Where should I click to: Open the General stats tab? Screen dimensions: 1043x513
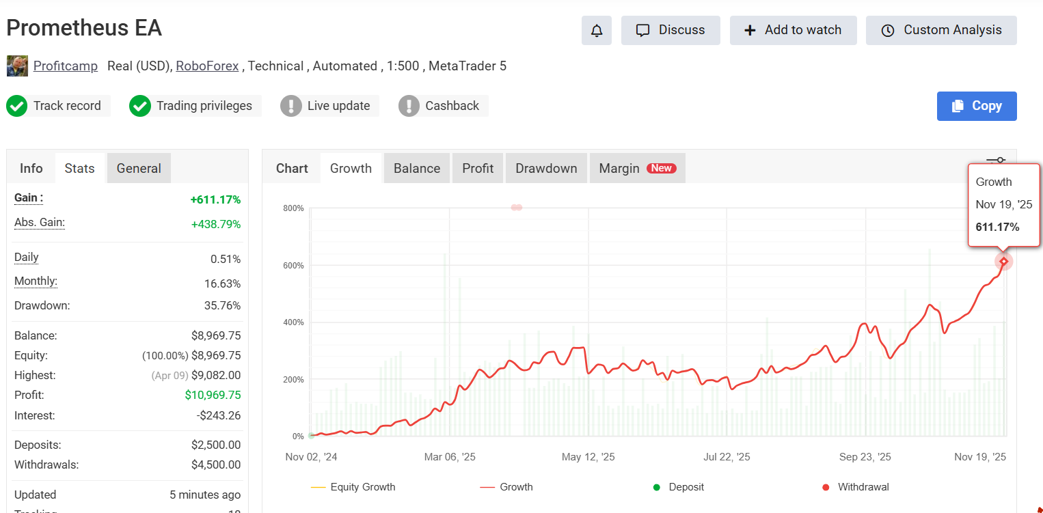pyautogui.click(x=139, y=169)
